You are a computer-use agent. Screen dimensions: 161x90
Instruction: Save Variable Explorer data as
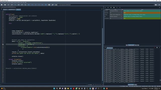tap(111, 7)
